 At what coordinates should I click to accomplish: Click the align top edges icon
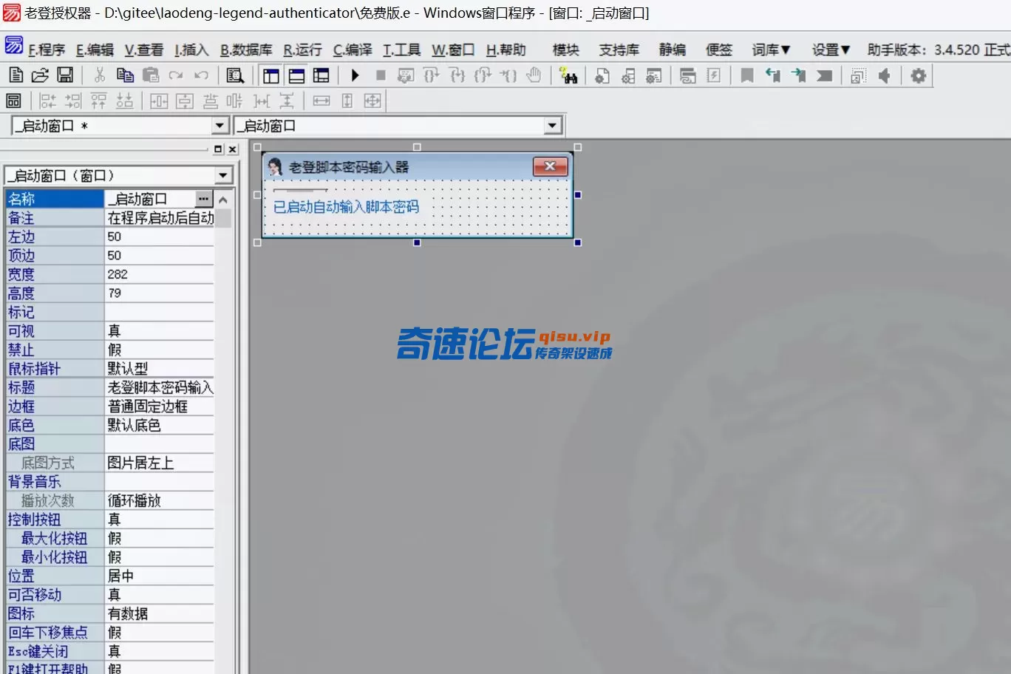tap(98, 101)
